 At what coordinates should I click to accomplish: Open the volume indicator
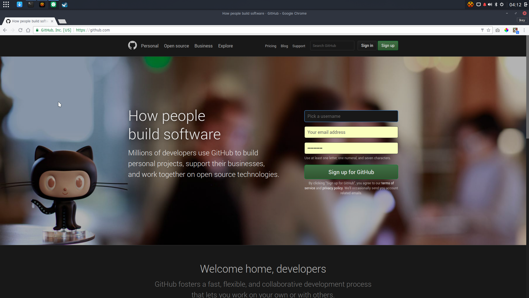tap(490, 4)
